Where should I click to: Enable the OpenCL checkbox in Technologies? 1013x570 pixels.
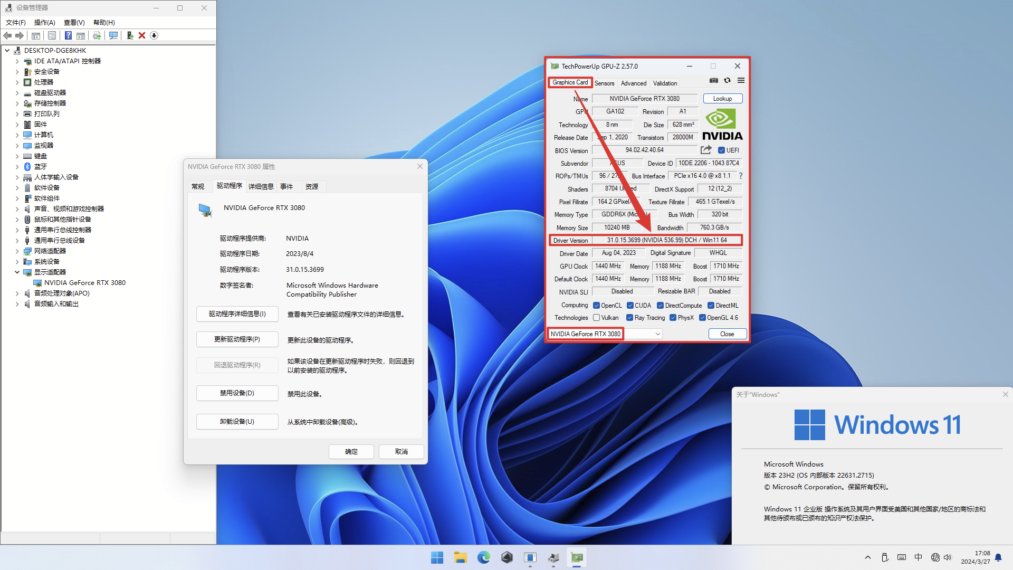click(596, 306)
